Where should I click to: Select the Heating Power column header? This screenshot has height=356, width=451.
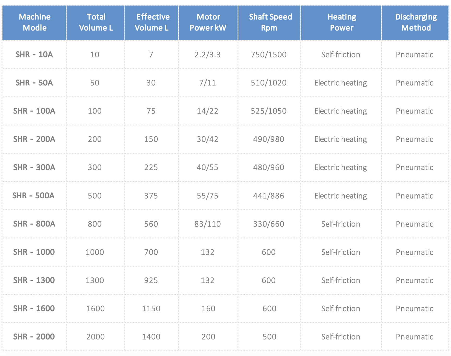pos(341,22)
